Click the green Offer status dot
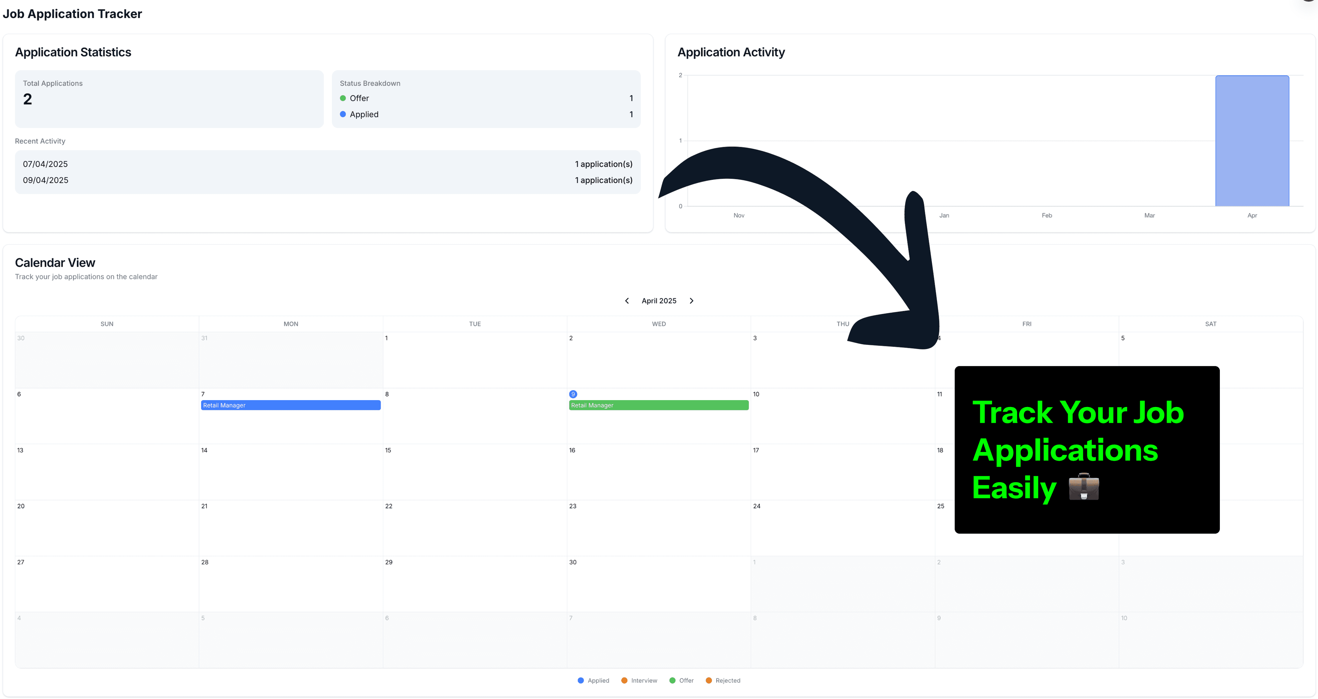The image size is (1318, 699). [343, 98]
